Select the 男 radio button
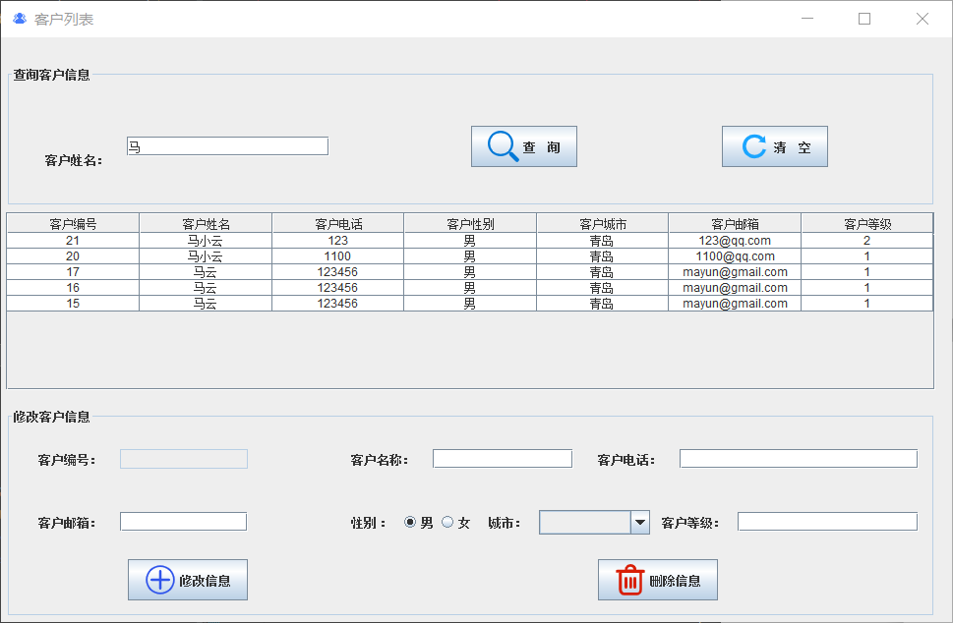The image size is (953, 623). tap(410, 522)
